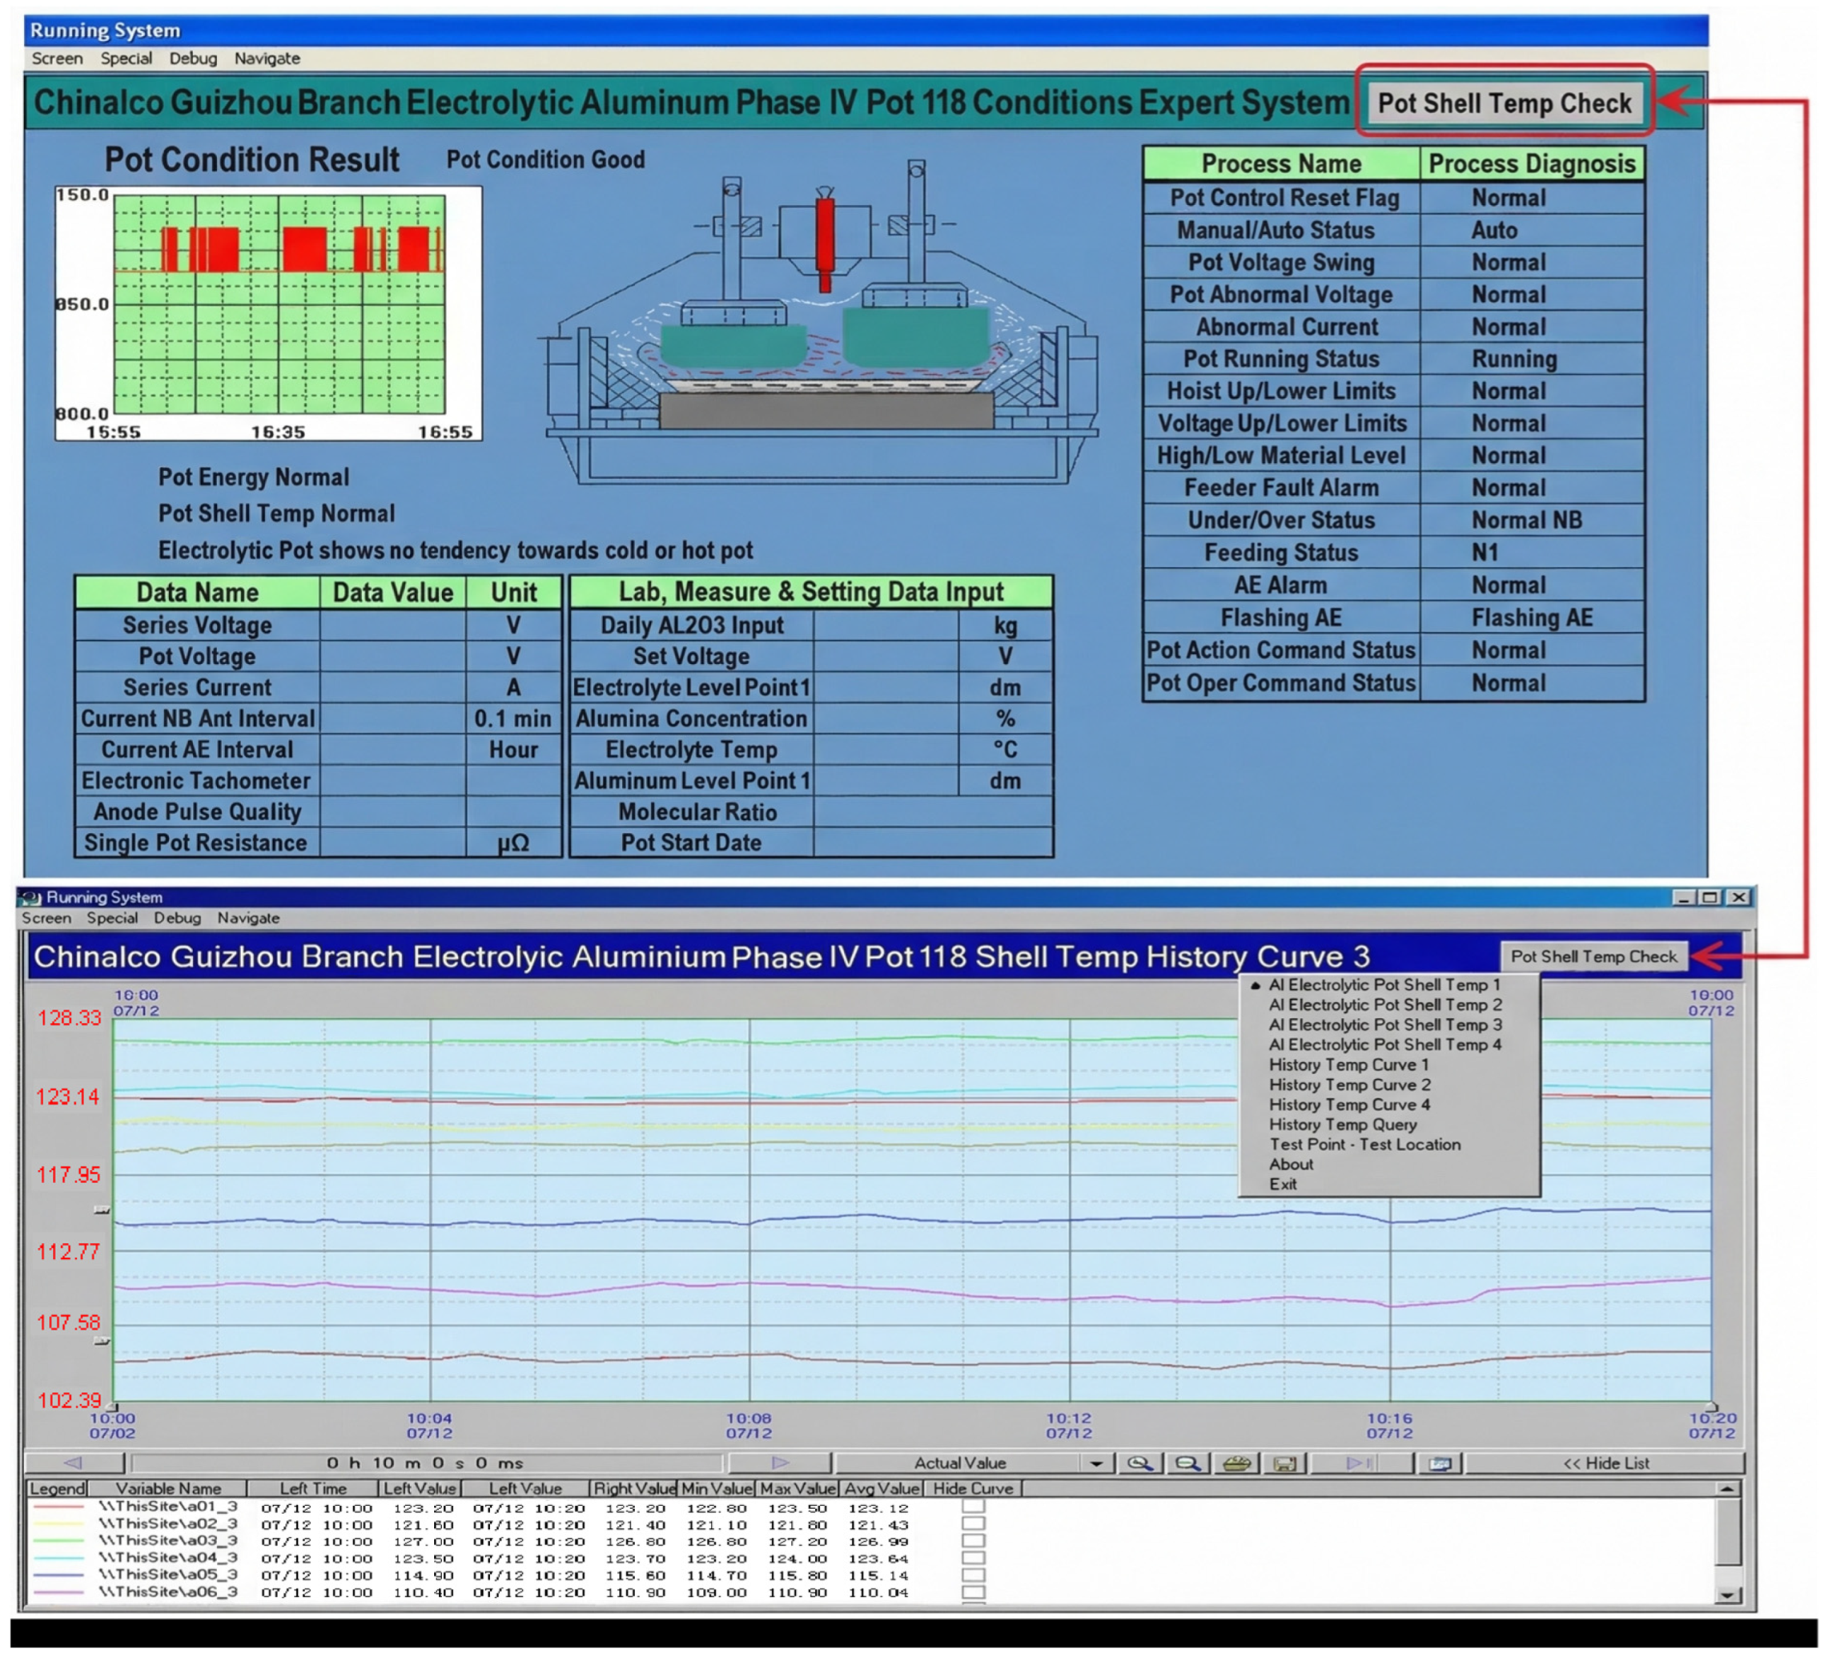Viewport: 1828px width, 1658px height.
Task: Open Screen menu in lower window
Action: click(46, 918)
